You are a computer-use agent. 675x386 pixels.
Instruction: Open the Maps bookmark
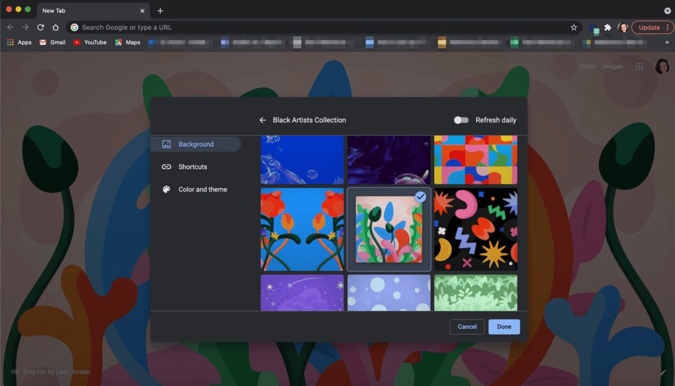(128, 42)
